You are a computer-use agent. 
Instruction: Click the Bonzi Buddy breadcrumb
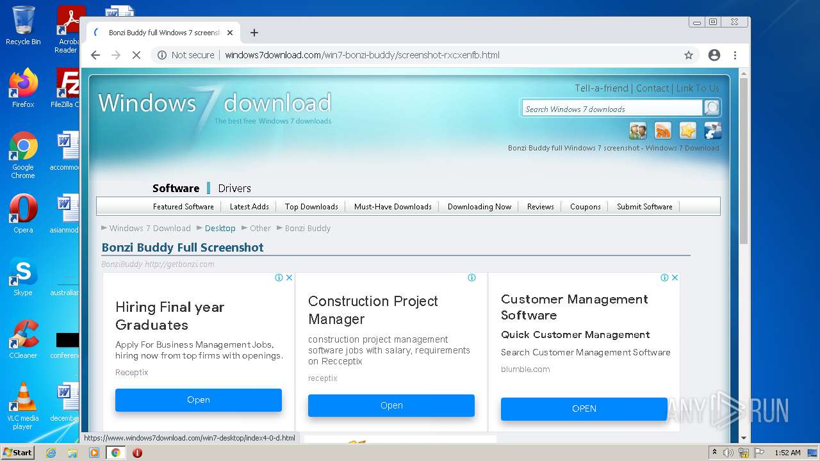[308, 229]
